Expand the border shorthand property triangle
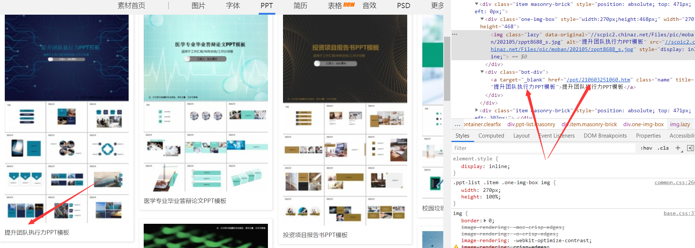The height and width of the screenshot is (248, 695). click(x=485, y=220)
